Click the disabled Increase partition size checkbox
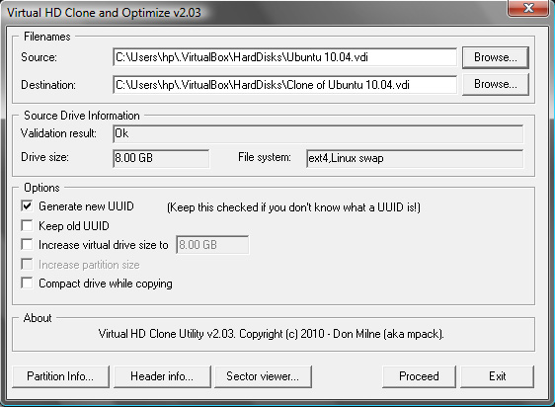 [x=27, y=264]
